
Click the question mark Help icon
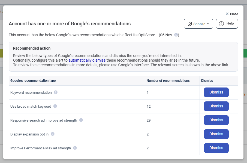[x=221, y=24]
